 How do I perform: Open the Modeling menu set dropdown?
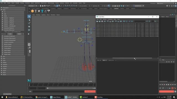pos(33,6)
